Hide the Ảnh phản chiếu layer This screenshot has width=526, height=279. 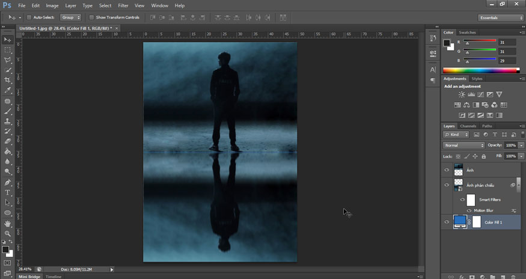click(x=447, y=185)
